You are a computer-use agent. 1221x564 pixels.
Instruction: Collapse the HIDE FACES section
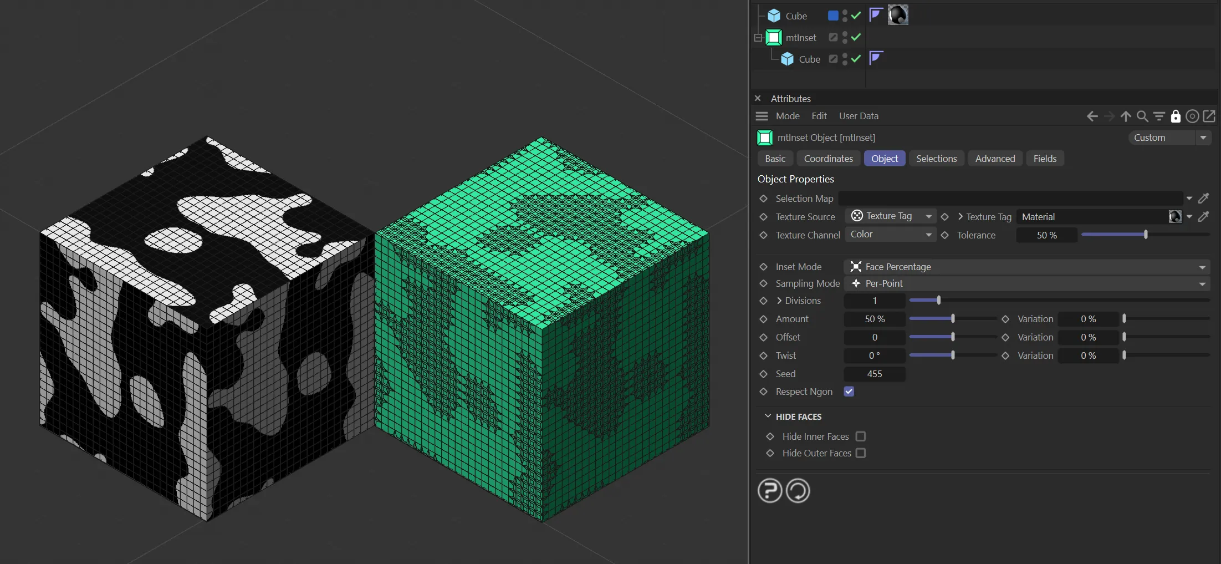tap(768, 416)
